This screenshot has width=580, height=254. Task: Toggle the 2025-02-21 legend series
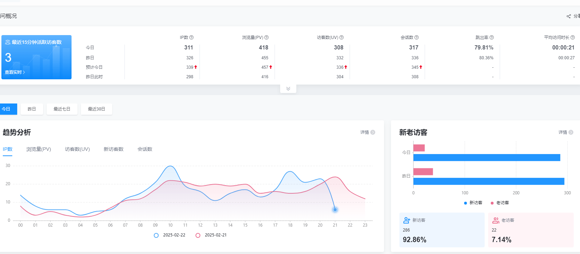click(211, 235)
